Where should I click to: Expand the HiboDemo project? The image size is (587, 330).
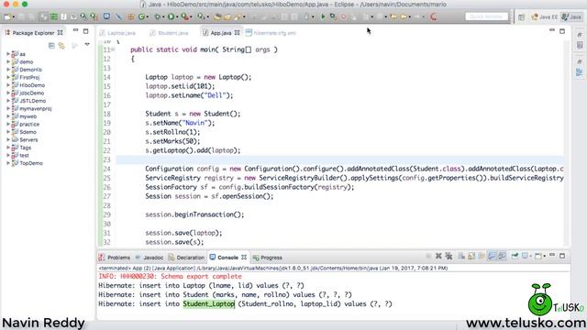pos(8,85)
